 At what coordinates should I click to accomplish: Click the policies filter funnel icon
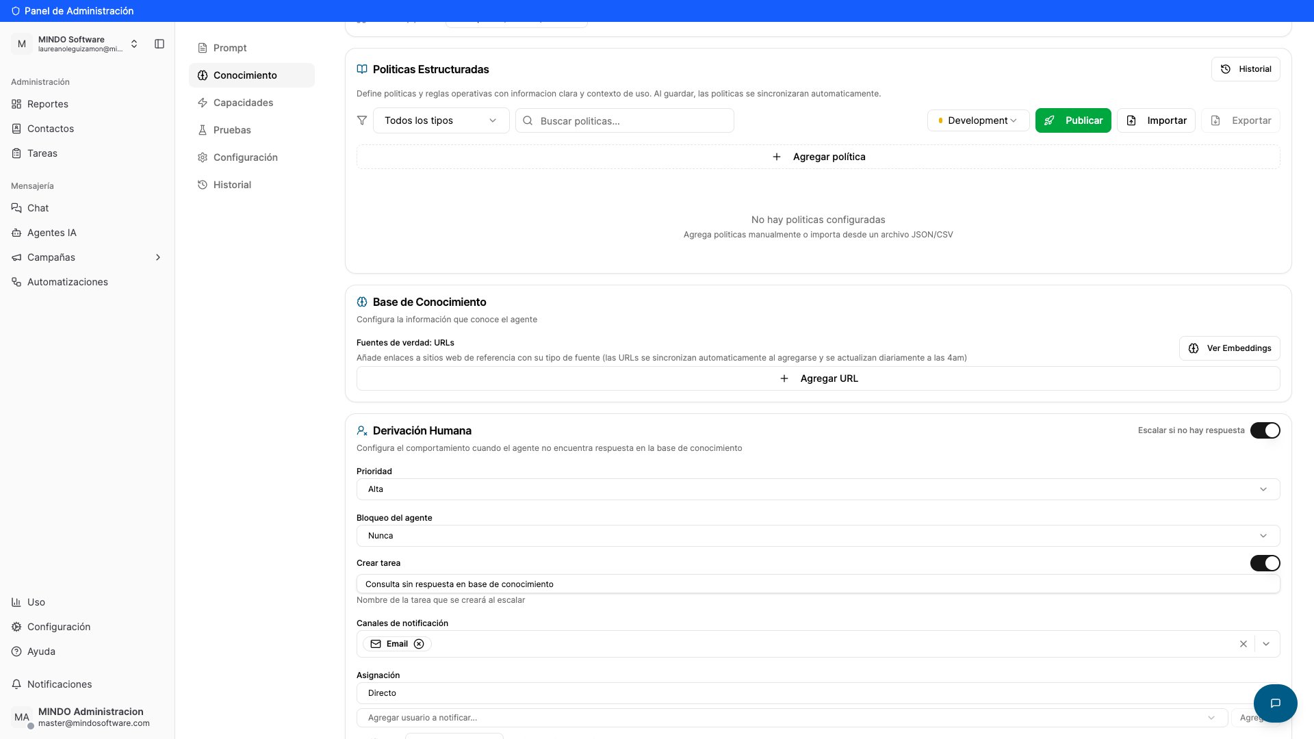tap(362, 120)
